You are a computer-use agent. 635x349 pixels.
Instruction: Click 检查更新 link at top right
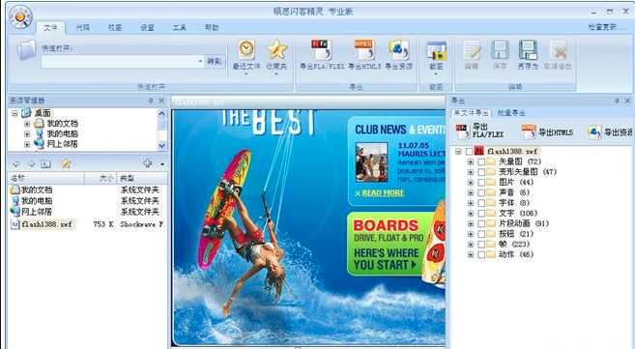602,27
